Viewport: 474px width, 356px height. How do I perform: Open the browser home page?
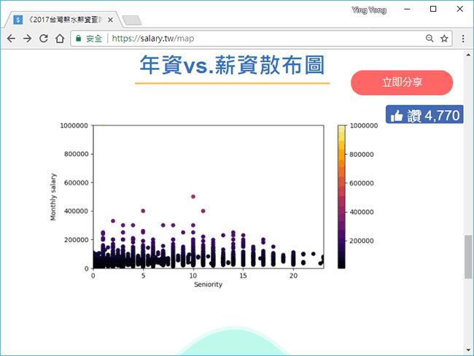click(60, 39)
